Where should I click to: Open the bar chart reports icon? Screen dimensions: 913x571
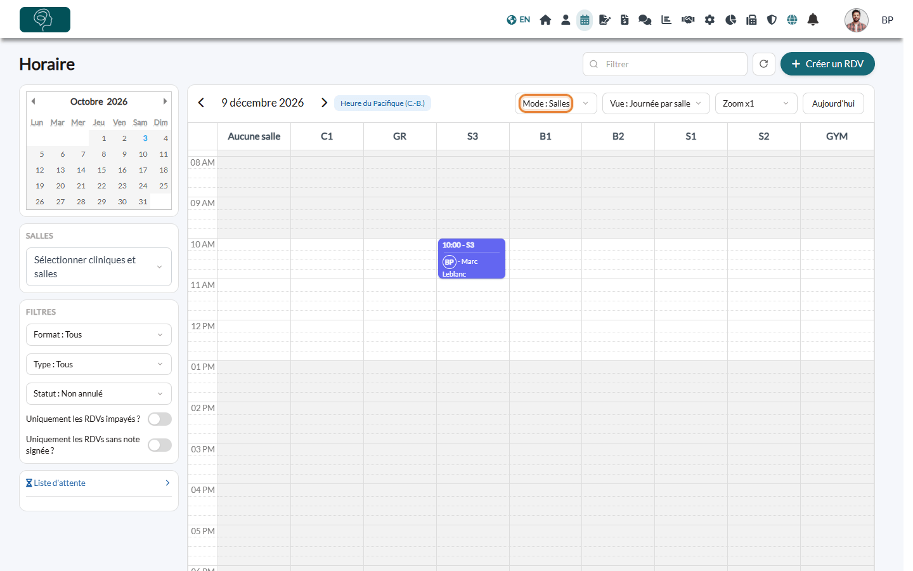click(666, 20)
